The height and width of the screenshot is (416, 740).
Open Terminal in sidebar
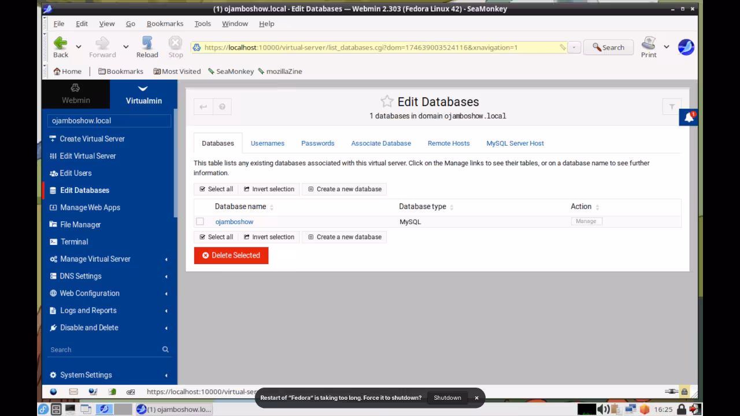[x=74, y=242]
